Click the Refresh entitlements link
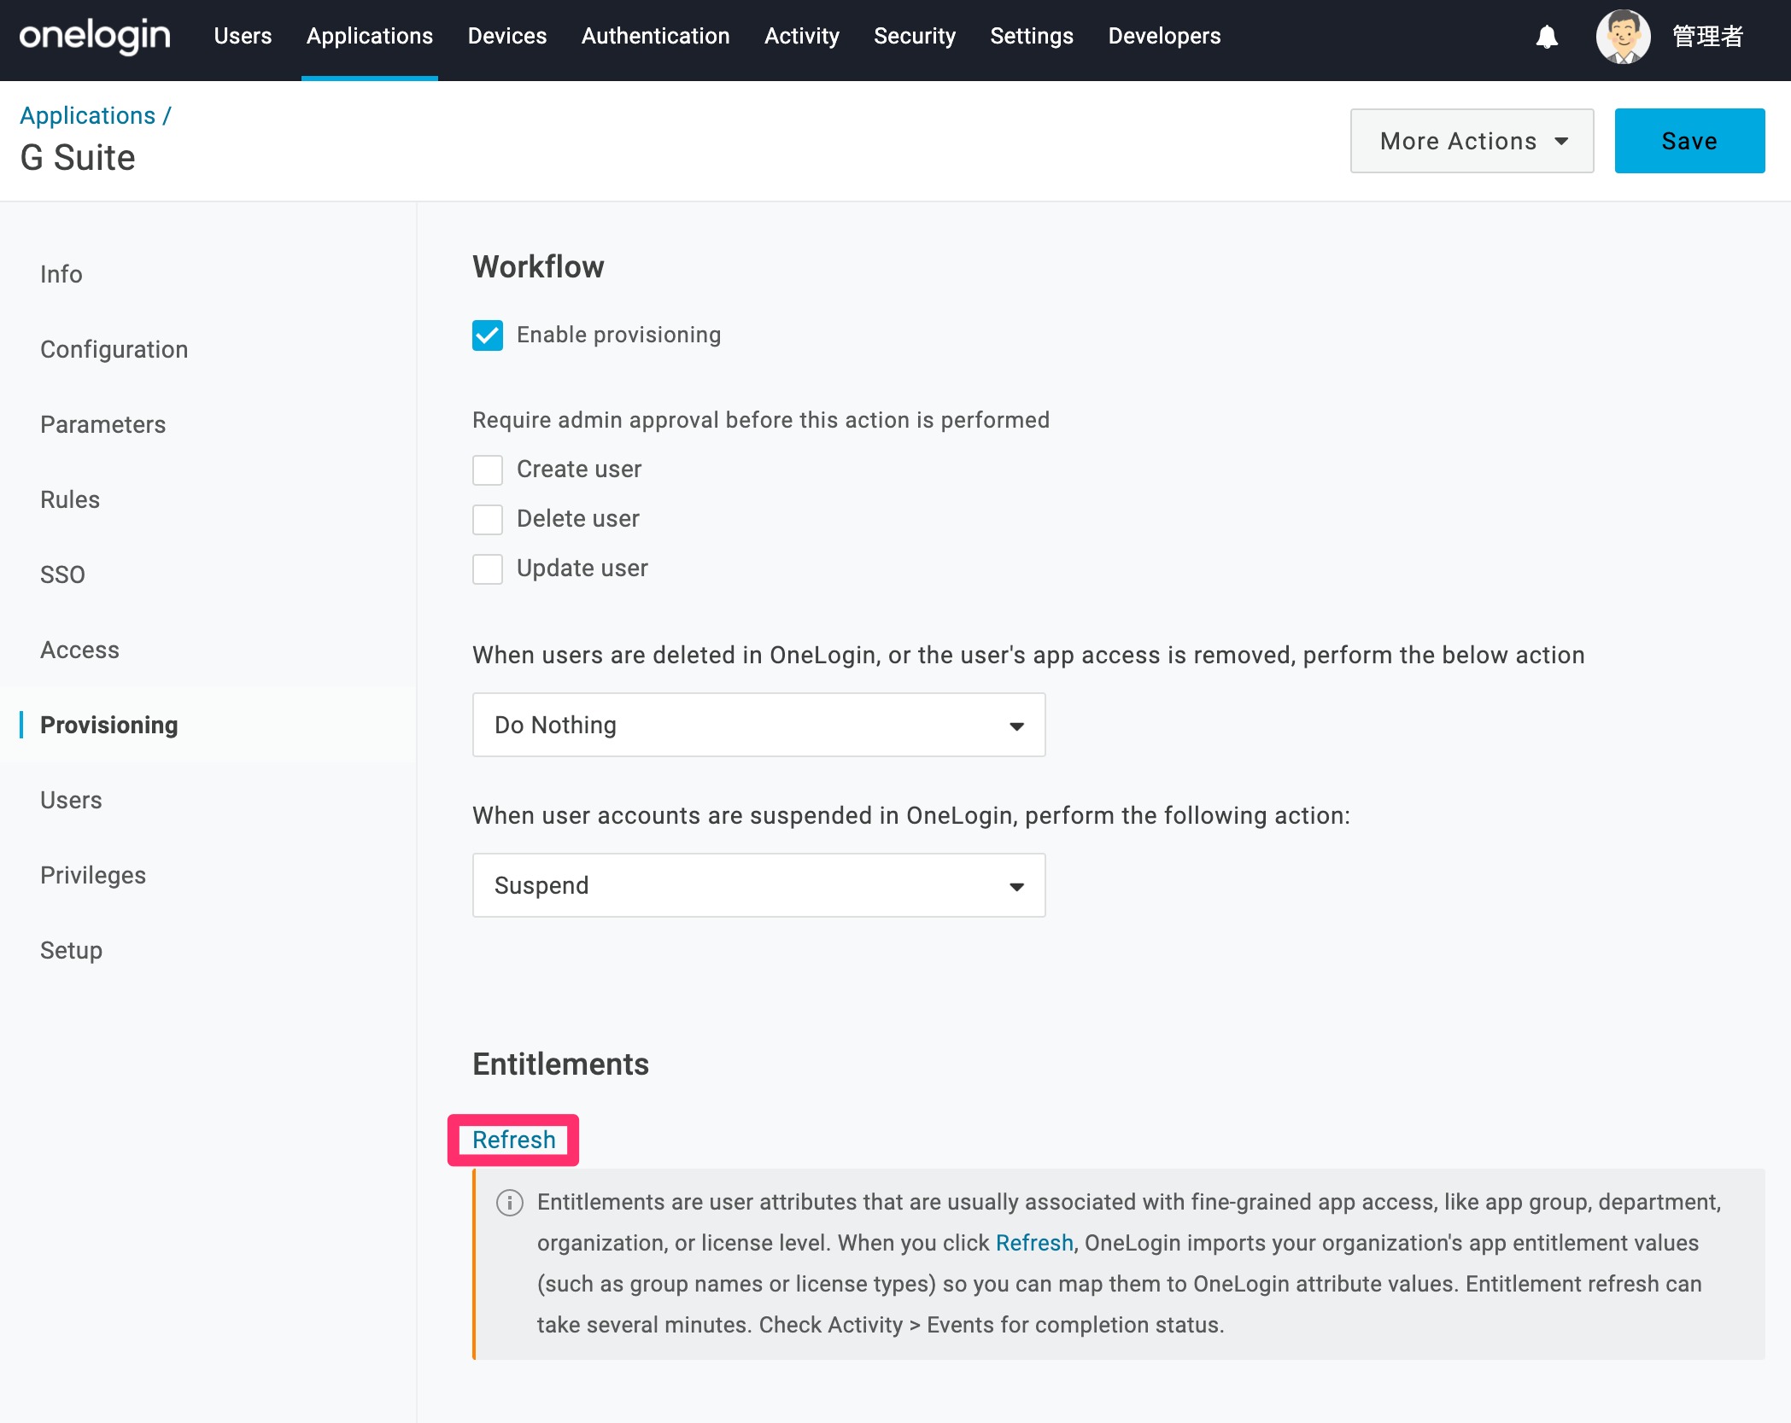The image size is (1791, 1423). click(514, 1140)
